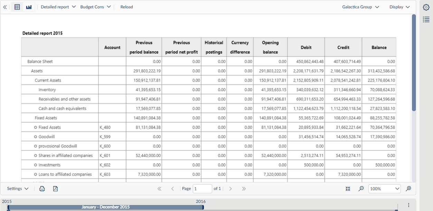Open the timeline three-dot options menu
Screen dimensions: 433x211
coord(409,205)
